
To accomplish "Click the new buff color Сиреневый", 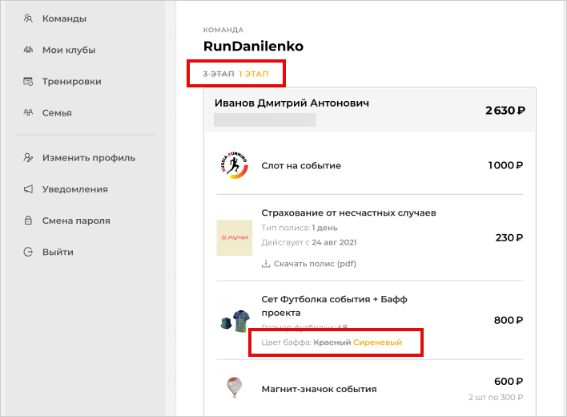I will tap(377, 342).
